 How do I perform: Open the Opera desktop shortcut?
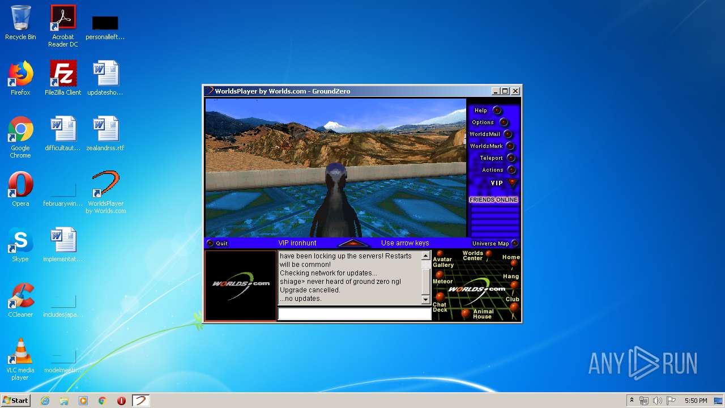click(x=20, y=189)
